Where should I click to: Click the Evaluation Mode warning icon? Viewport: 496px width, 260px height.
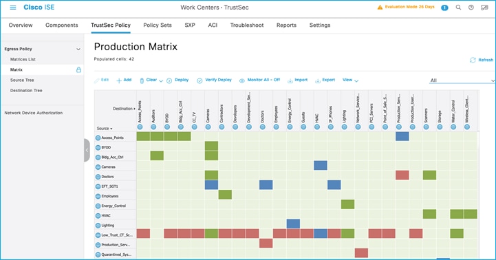click(x=380, y=8)
